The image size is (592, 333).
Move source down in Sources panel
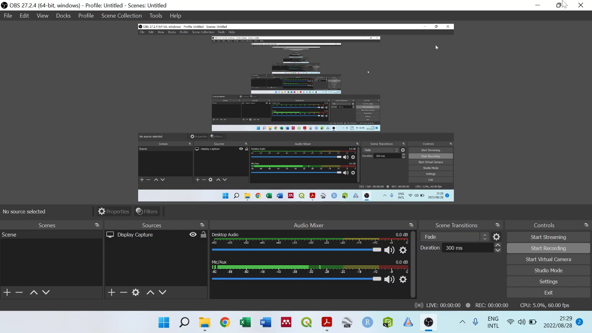coord(162,292)
